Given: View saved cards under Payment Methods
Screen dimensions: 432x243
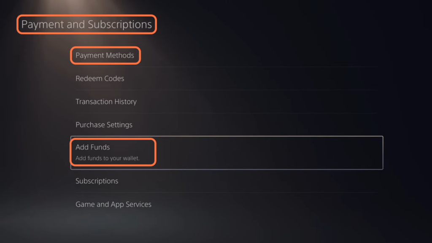Looking at the screenshot, I should tap(227, 55).
